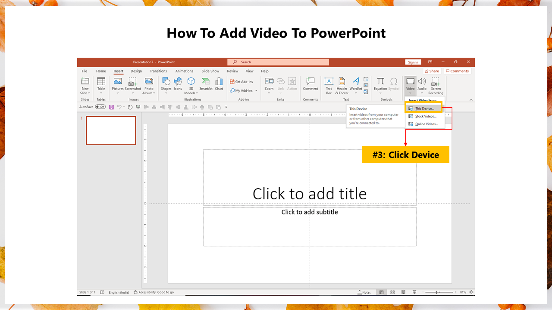Screen dimensions: 552x310
Task: Toggle Normal view button in status bar
Action: tap(381, 292)
